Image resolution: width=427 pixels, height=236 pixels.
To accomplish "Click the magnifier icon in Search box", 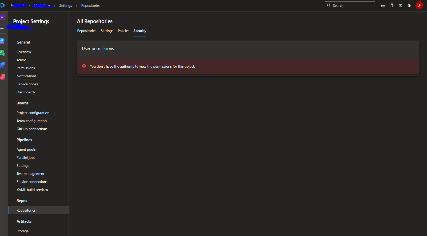I will click(329, 5).
